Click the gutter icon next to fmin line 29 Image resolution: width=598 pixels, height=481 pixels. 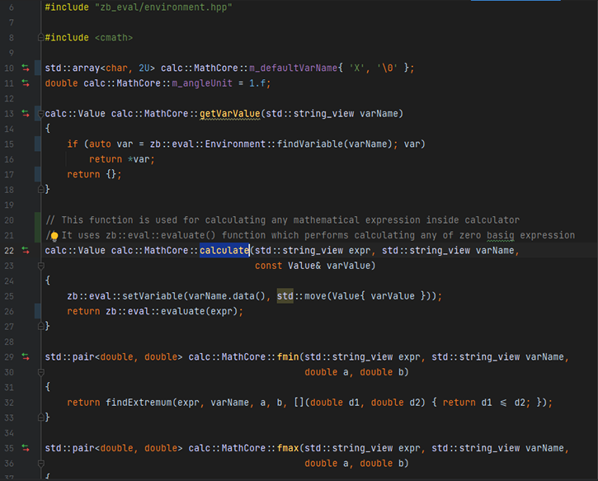tap(25, 356)
